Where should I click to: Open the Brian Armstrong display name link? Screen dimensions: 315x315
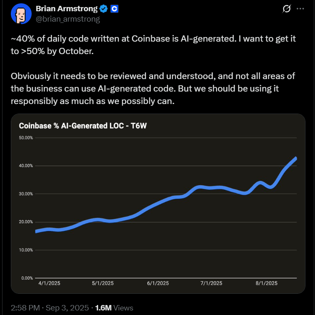tap(66, 9)
